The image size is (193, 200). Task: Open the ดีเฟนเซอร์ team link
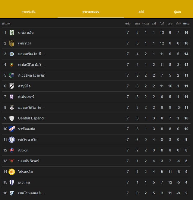(x=26, y=97)
